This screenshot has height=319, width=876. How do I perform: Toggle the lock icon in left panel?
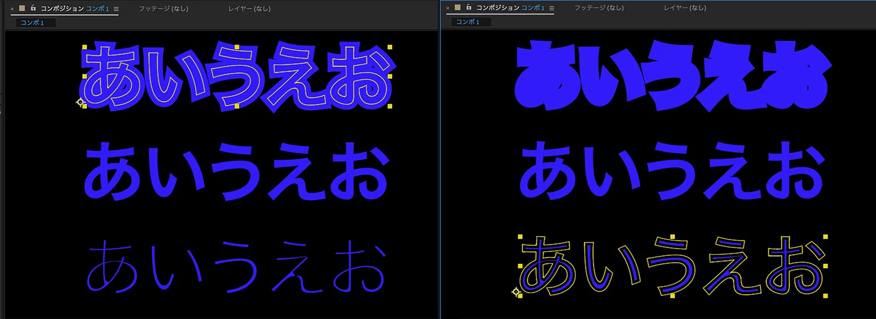(33, 8)
